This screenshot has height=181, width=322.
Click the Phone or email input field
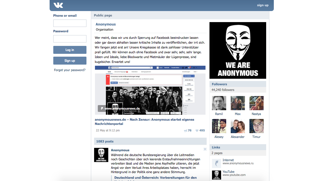point(70,23)
